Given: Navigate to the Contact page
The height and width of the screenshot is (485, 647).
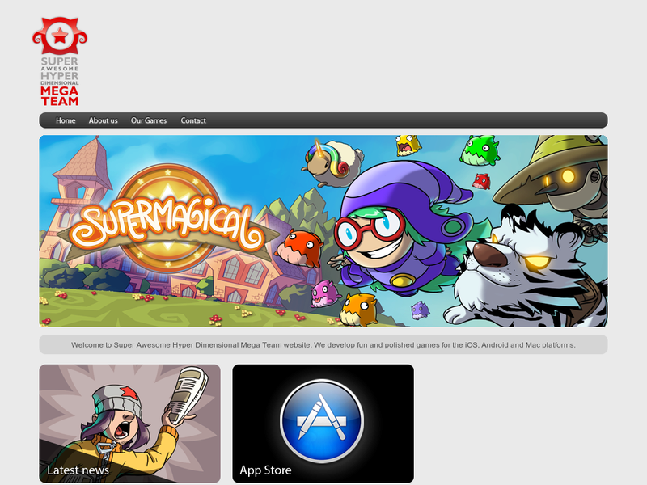Looking at the screenshot, I should pos(193,120).
